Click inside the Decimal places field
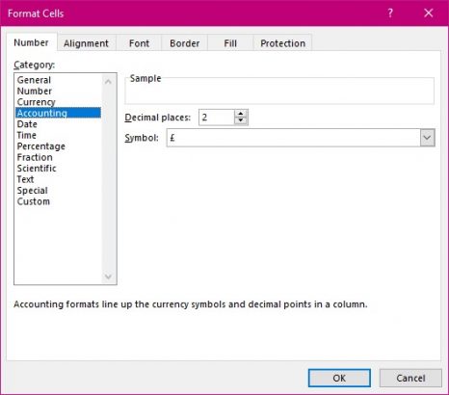Viewport: 449px width, 395px height. (217, 118)
